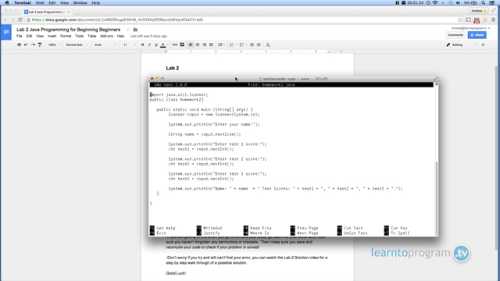
Task: Click the blue Share button
Action: pos(477,35)
